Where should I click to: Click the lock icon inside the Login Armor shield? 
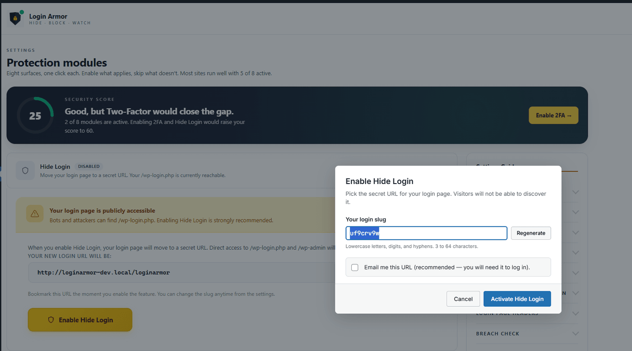point(15,18)
